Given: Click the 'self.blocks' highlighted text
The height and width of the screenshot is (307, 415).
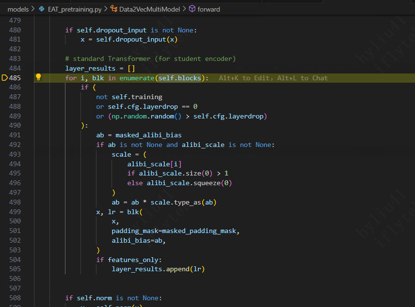Looking at the screenshot, I should pos(180,78).
